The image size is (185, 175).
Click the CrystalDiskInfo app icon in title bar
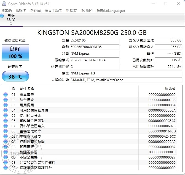(x=4, y=4)
